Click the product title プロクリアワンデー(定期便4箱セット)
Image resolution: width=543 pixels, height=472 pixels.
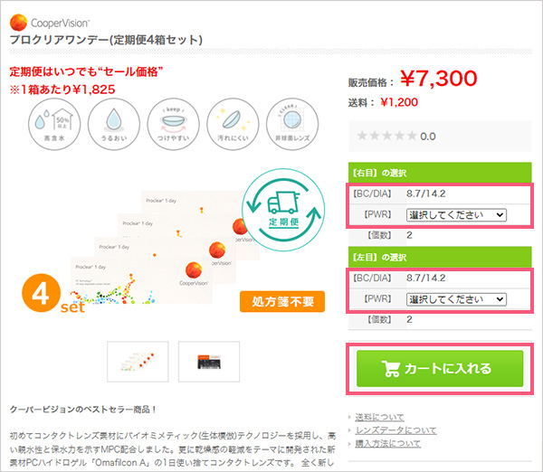[106, 40]
